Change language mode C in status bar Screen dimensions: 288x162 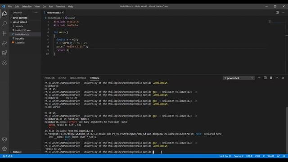click(x=264, y=156)
